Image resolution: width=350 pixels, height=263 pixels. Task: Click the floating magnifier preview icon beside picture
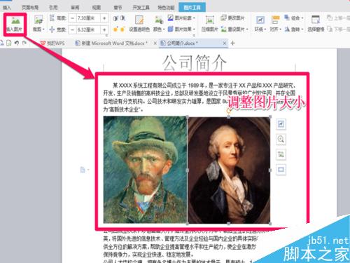[281, 139]
